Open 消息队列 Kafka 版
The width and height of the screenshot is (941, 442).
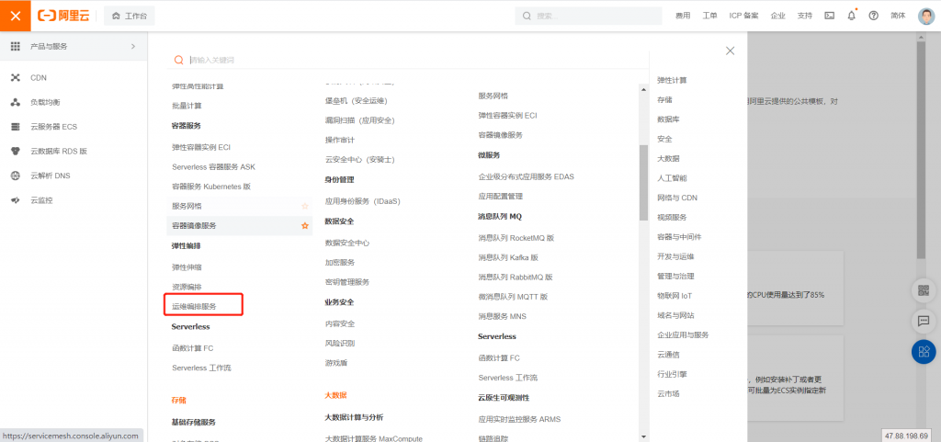click(x=507, y=258)
